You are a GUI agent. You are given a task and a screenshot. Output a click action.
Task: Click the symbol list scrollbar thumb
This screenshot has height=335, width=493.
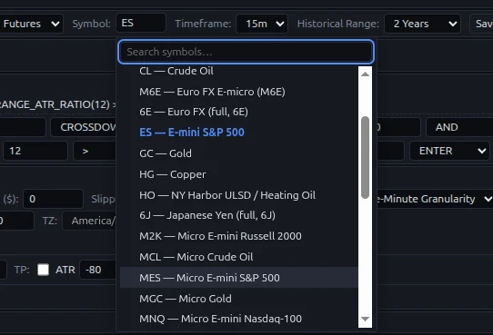tap(365, 157)
